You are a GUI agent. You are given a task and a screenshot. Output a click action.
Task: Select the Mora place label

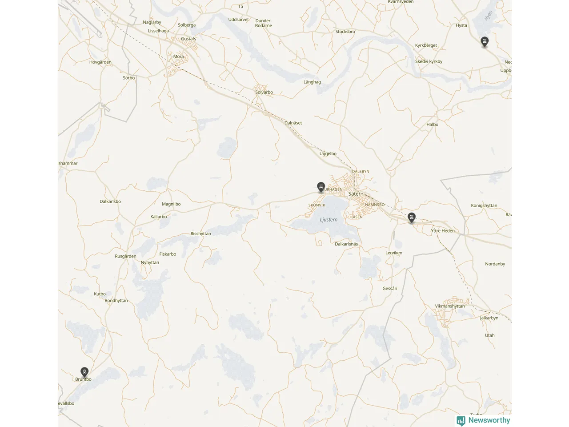point(178,56)
